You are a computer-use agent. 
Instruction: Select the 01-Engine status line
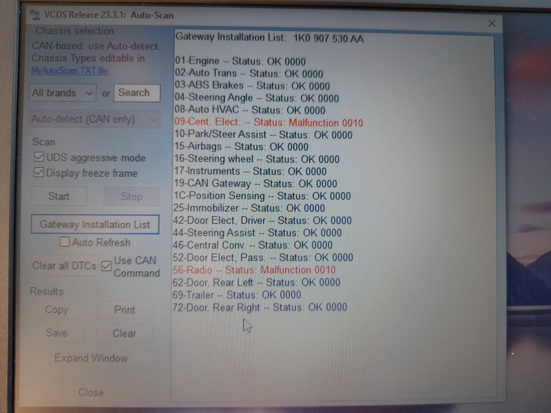coord(240,61)
